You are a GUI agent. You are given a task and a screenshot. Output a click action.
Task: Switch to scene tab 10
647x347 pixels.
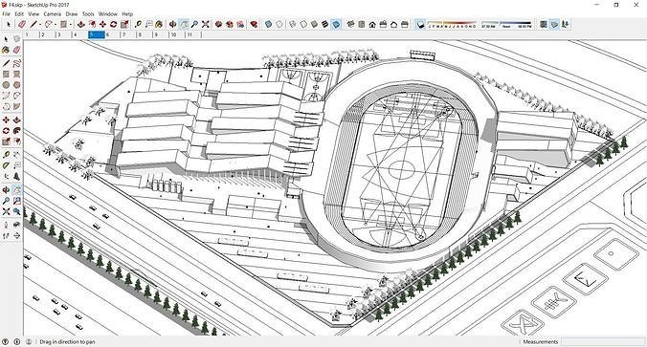(x=177, y=34)
